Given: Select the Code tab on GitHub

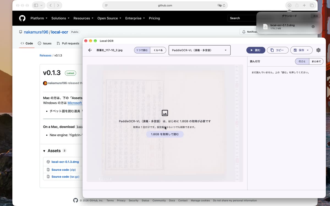Looking at the screenshot, I should (x=27, y=43).
